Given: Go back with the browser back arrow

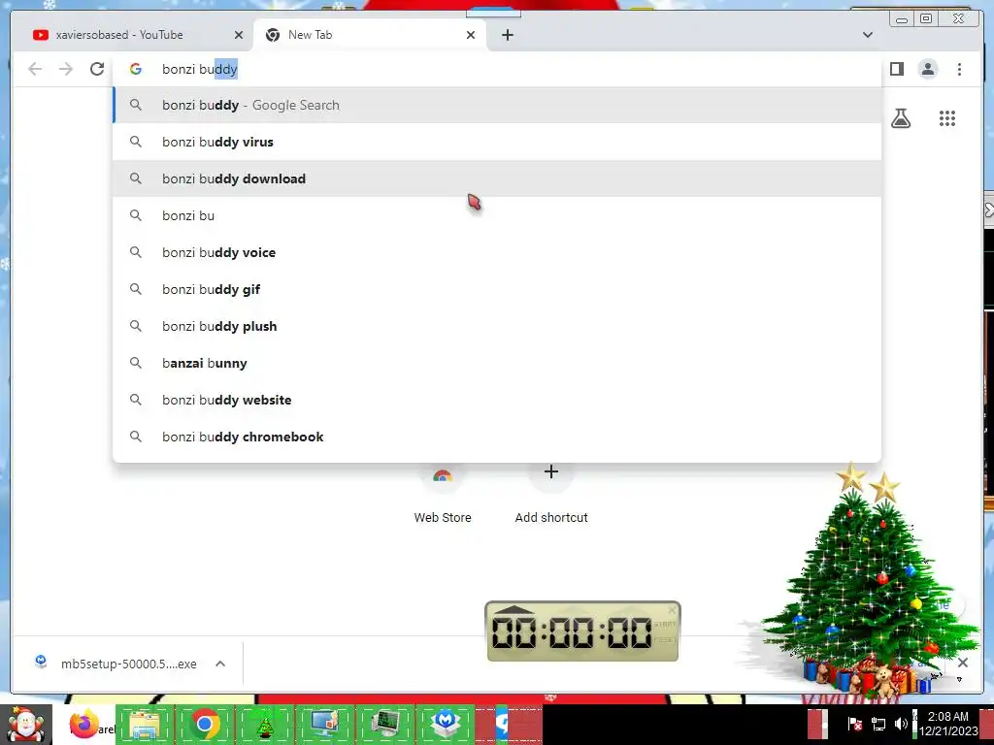Looking at the screenshot, I should pyautogui.click(x=35, y=69).
